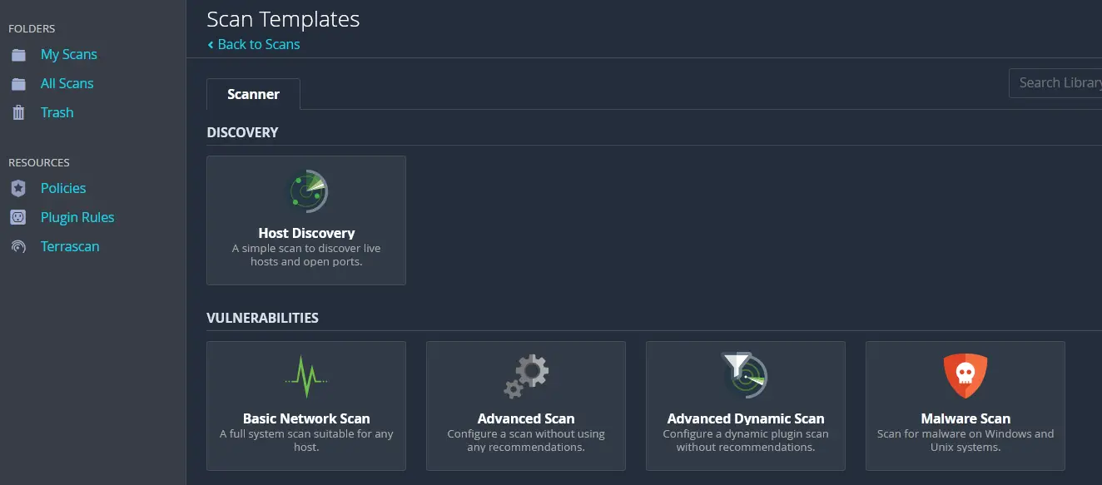Click the Host Discovery radar icon
Image resolution: width=1102 pixels, height=485 pixels.
pyautogui.click(x=306, y=191)
